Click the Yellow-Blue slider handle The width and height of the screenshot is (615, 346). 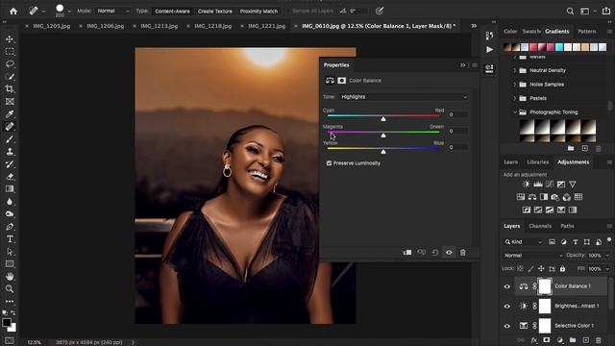click(x=383, y=152)
